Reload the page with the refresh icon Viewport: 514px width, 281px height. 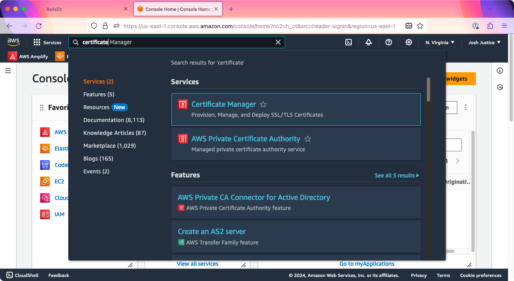(x=39, y=26)
